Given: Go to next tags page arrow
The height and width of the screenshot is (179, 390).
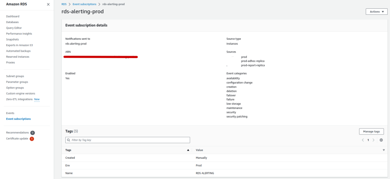Looking at the screenshot, I should point(373,140).
